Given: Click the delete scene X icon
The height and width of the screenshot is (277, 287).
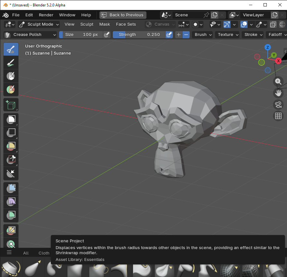Looking at the screenshot, I should [222, 15].
